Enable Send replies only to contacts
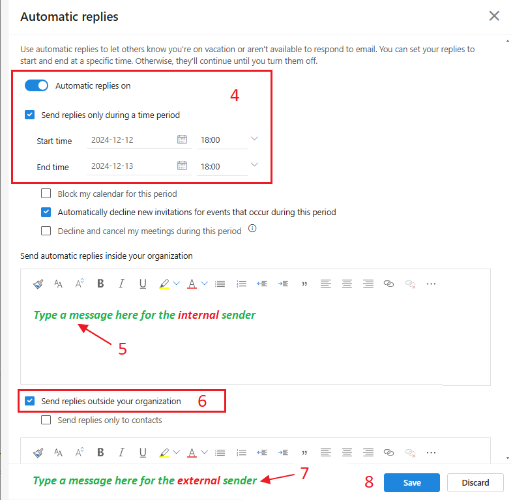 pos(46,420)
